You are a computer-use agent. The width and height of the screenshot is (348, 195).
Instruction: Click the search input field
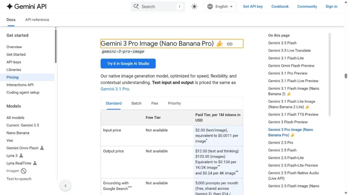[x=158, y=6]
